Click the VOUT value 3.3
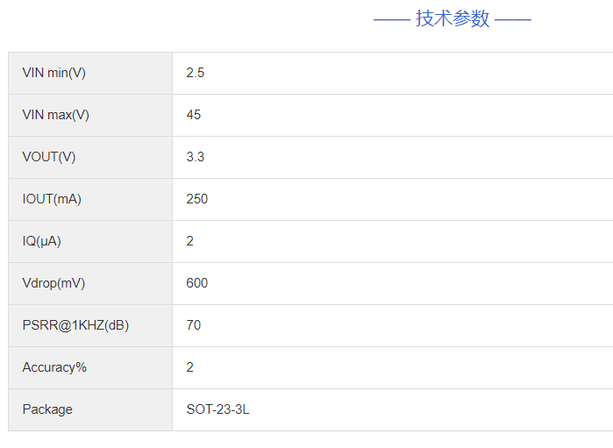The image size is (613, 448). 196,157
